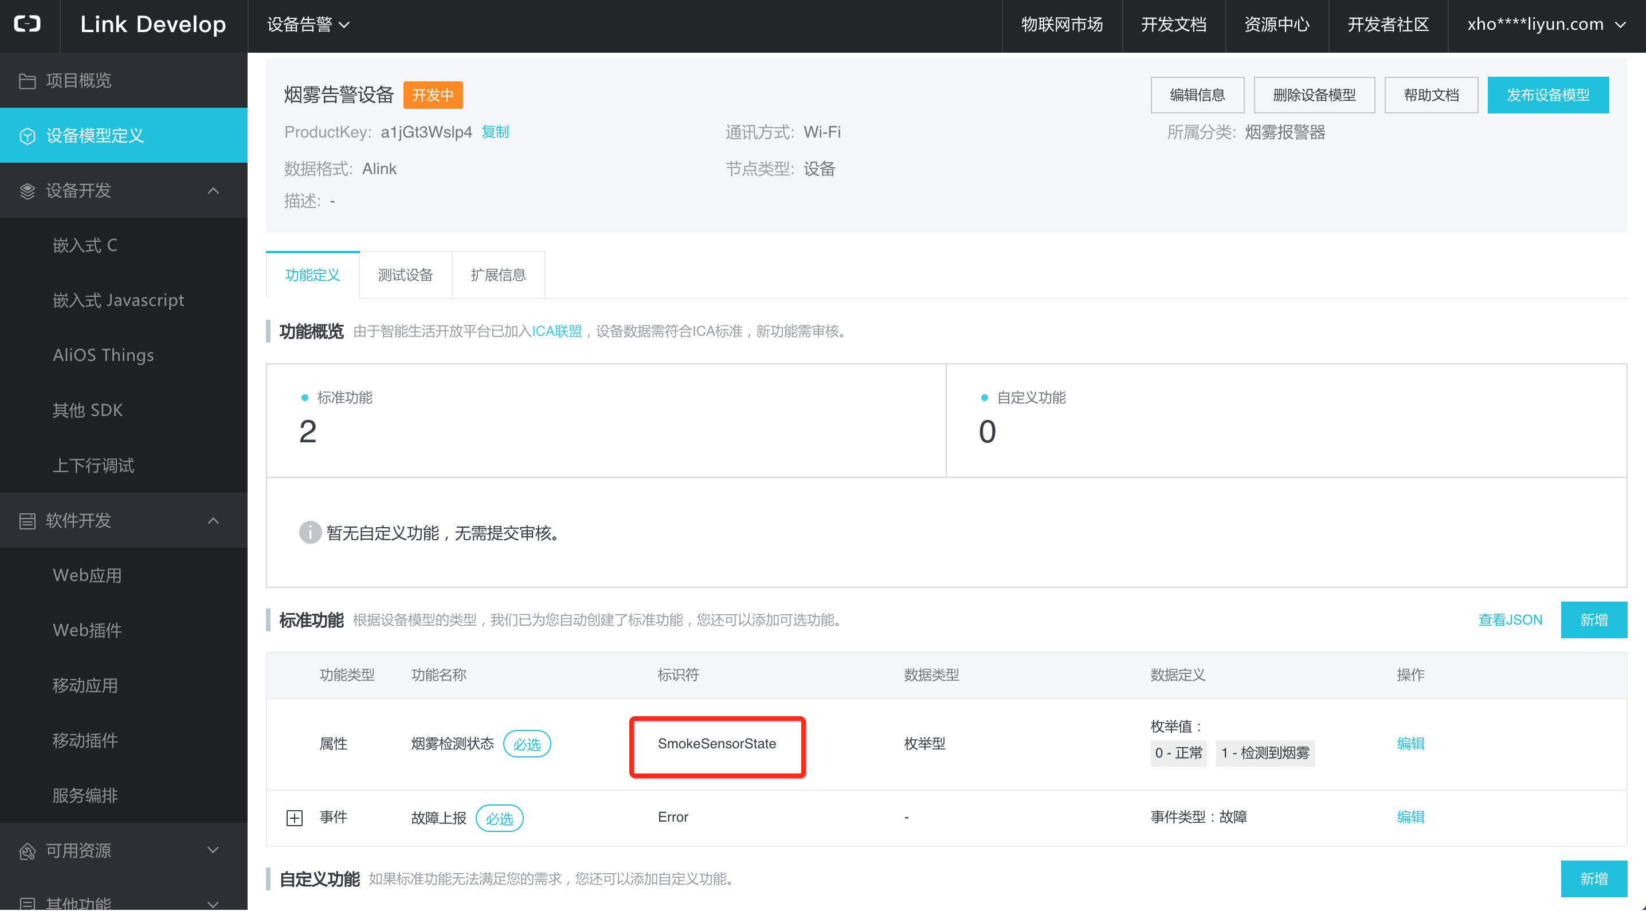Open 开发者社区 in top navigation
This screenshot has width=1646, height=911.
tap(1388, 25)
